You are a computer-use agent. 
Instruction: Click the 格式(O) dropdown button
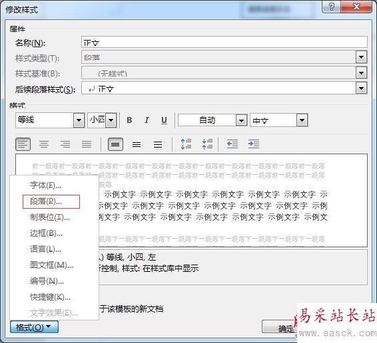coord(34,327)
